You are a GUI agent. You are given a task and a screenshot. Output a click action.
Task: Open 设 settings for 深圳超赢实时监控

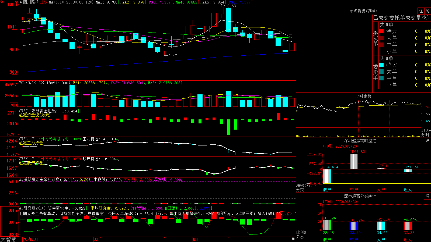(427, 141)
